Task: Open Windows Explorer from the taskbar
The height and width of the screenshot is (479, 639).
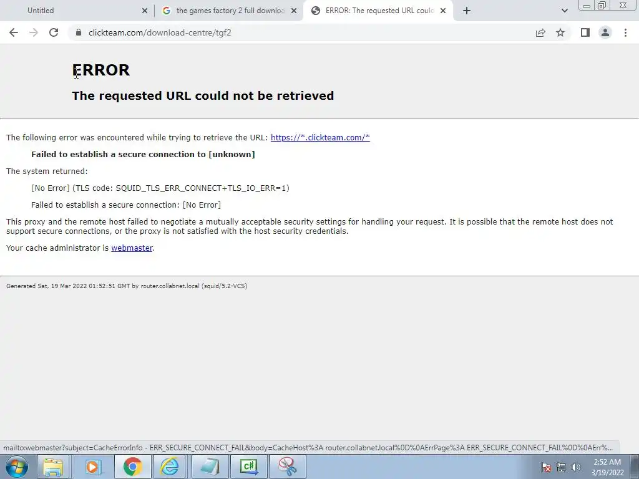Action: click(x=54, y=467)
